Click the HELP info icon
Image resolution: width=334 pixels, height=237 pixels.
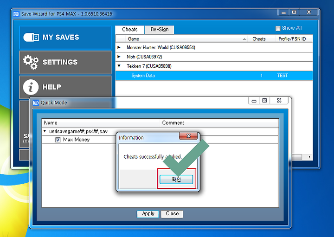31,87
